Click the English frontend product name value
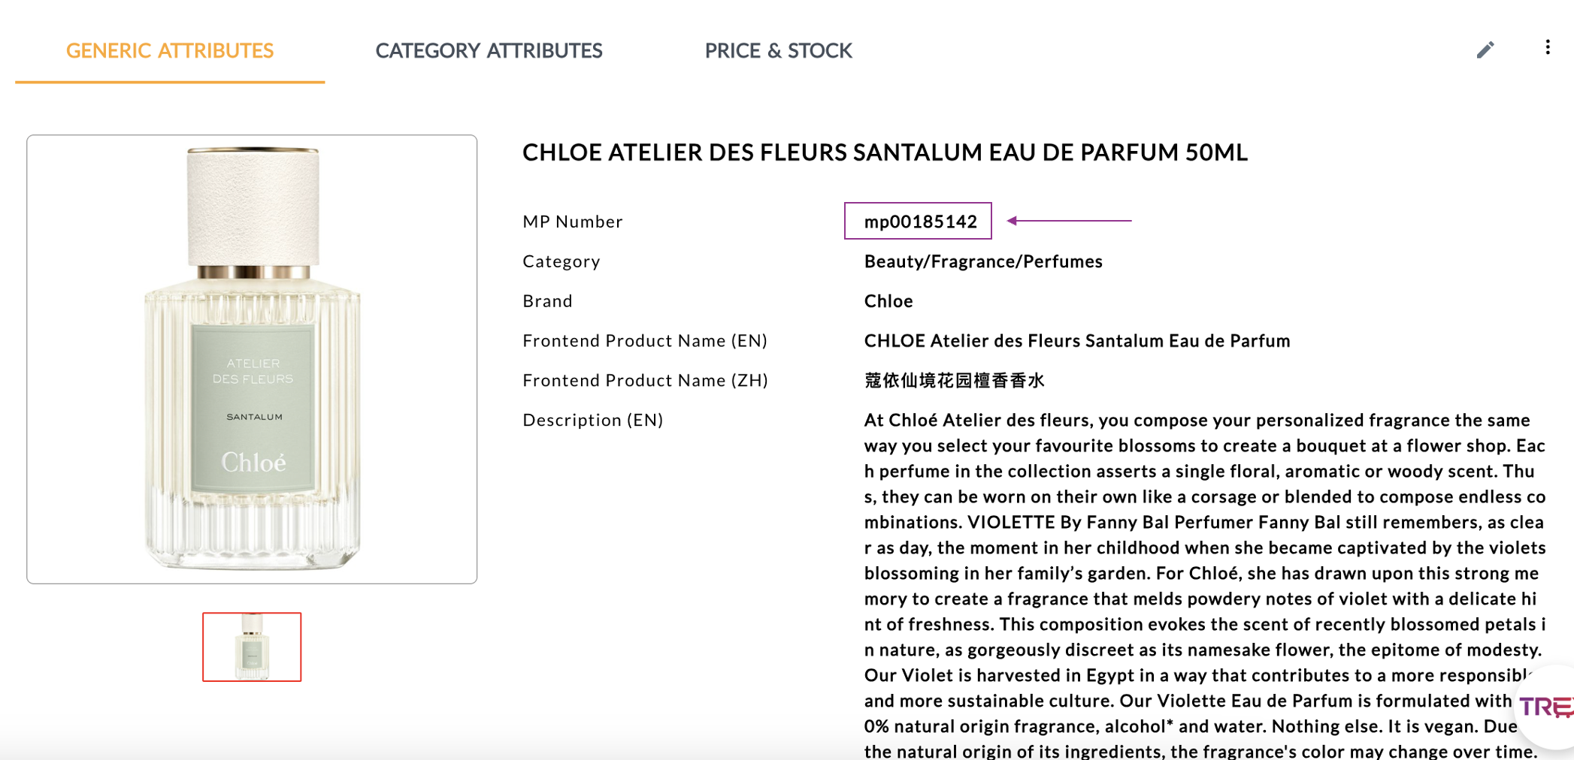Screen dimensions: 1574x760 coord(1076,341)
